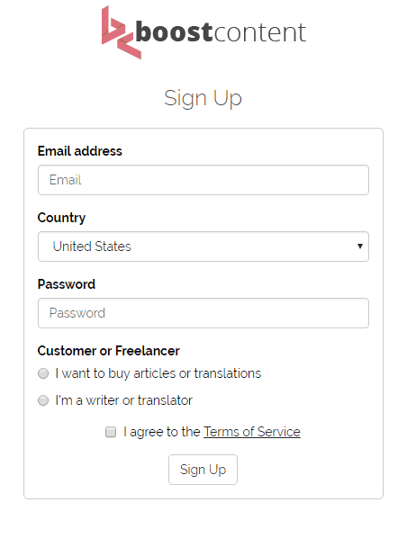Click the Email address field label

pyautogui.click(x=80, y=151)
